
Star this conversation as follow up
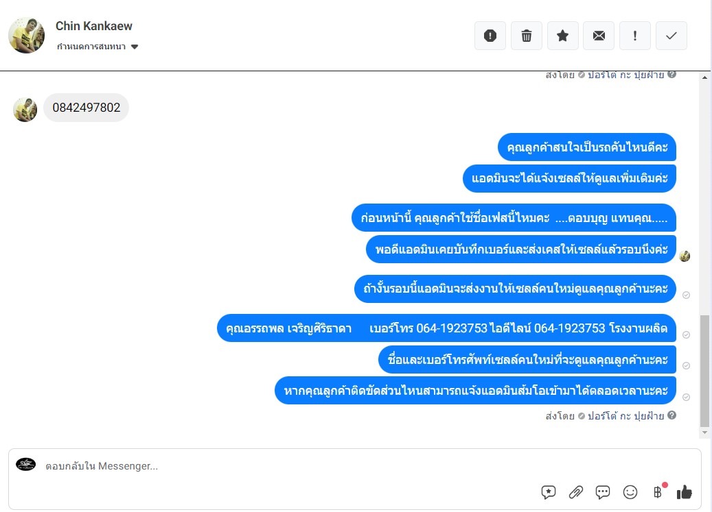coord(562,36)
